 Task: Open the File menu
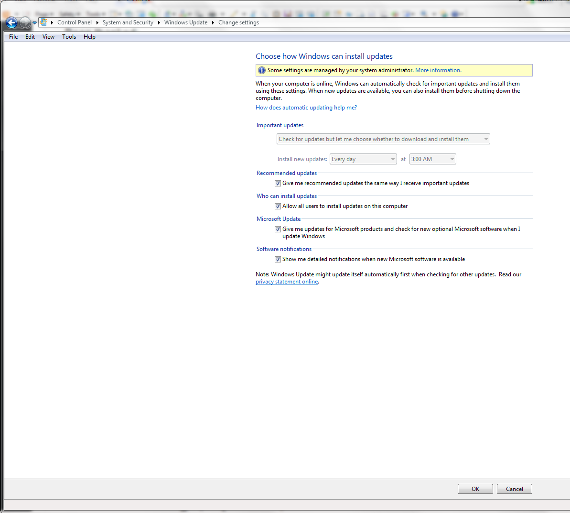(13, 37)
